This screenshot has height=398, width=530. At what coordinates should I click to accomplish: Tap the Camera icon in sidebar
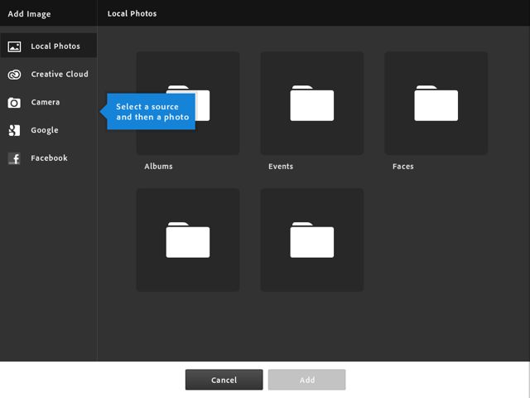pos(14,103)
